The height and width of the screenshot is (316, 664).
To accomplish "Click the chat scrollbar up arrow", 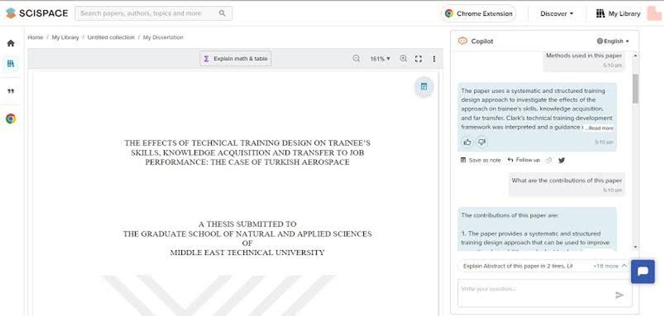I will point(635,55).
